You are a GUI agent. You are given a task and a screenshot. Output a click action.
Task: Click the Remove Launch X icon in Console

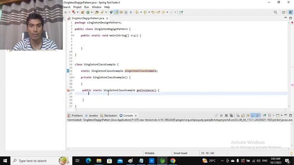pyautogui.click(x=226, y=115)
